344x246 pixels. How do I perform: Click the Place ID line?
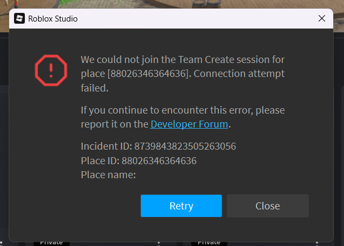pyautogui.click(x=139, y=161)
